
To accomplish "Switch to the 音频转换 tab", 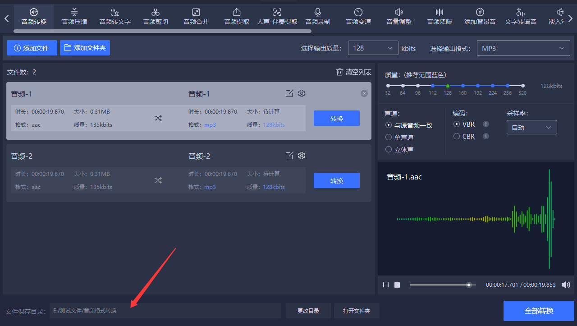I will tap(34, 16).
